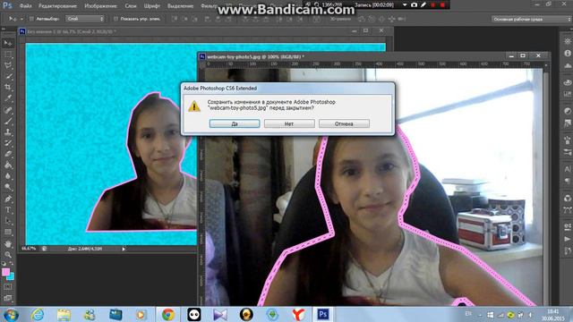Open the Type menu (Шрифт)
The image size is (573, 322).
pos(151,6)
